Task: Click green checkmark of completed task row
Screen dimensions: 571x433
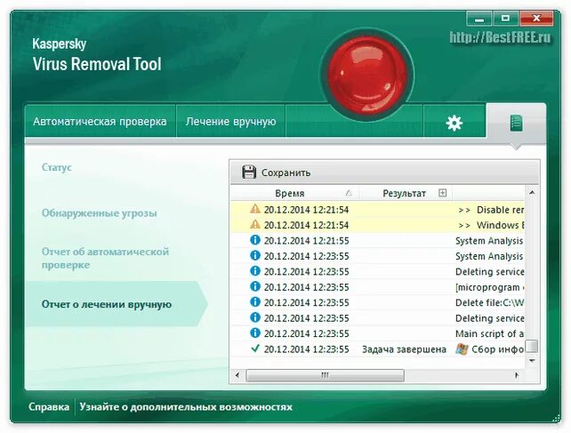Action: pos(255,349)
